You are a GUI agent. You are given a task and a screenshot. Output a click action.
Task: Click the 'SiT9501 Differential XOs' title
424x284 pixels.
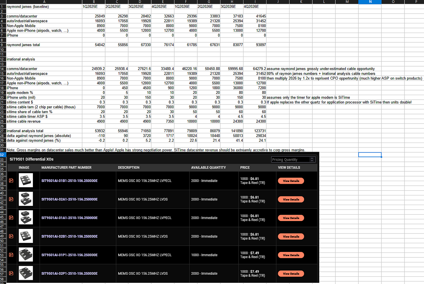31,159
